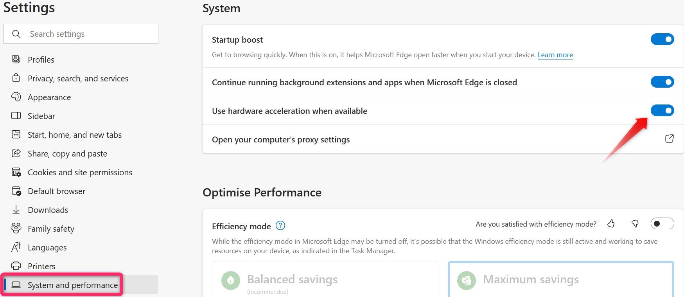Turn off background extensions when Edge closed
This screenshot has width=684, height=297.
click(662, 82)
